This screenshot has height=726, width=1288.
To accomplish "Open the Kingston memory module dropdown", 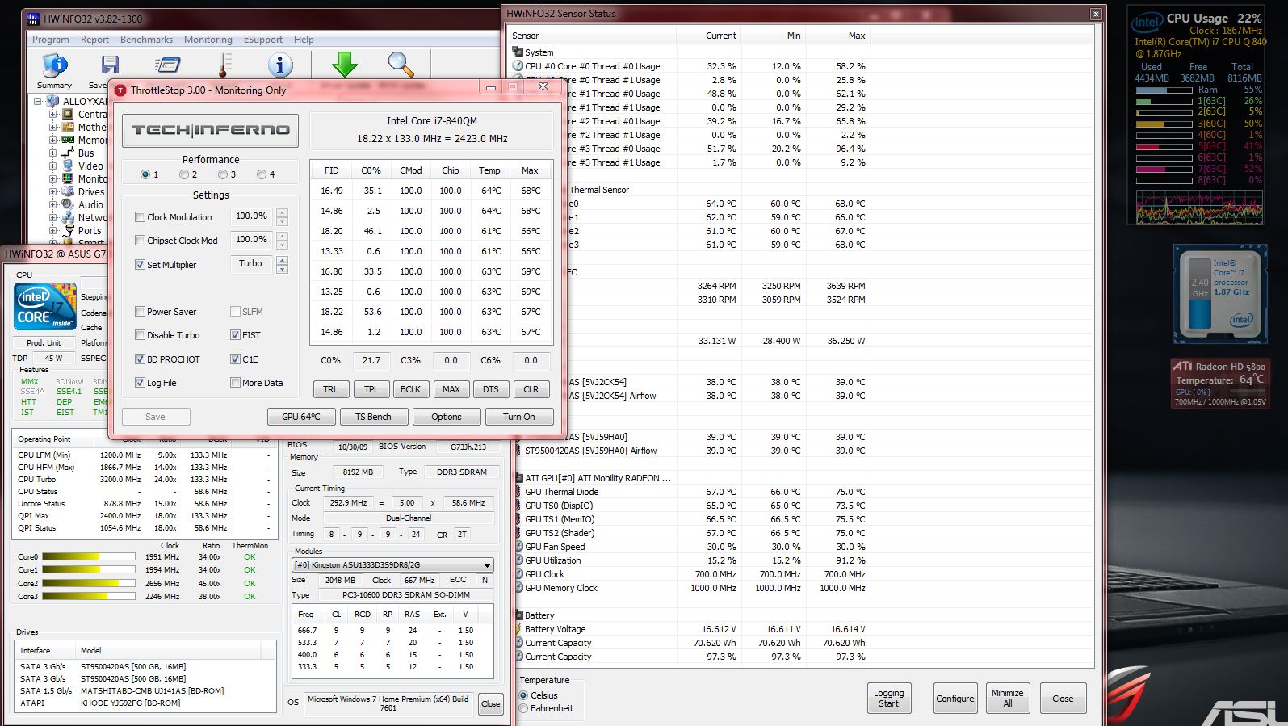I will pos(392,565).
